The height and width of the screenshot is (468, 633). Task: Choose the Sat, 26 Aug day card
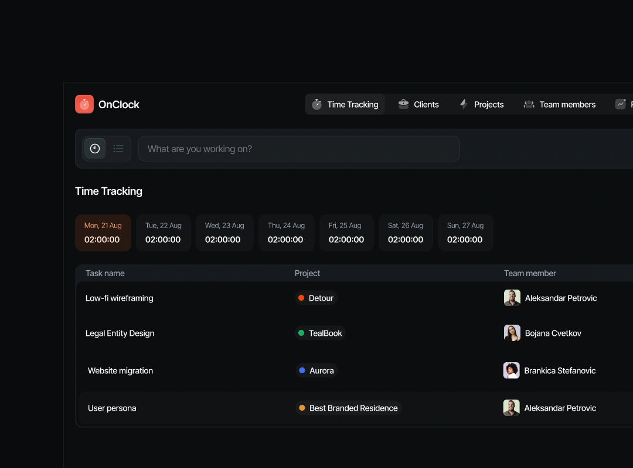tap(406, 233)
